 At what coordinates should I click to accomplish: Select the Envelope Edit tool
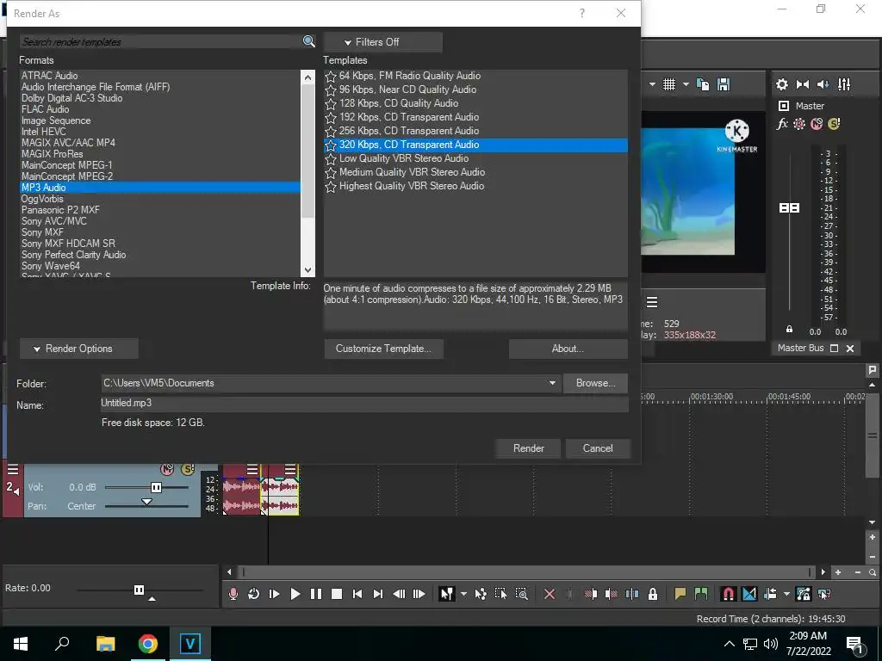(481, 594)
